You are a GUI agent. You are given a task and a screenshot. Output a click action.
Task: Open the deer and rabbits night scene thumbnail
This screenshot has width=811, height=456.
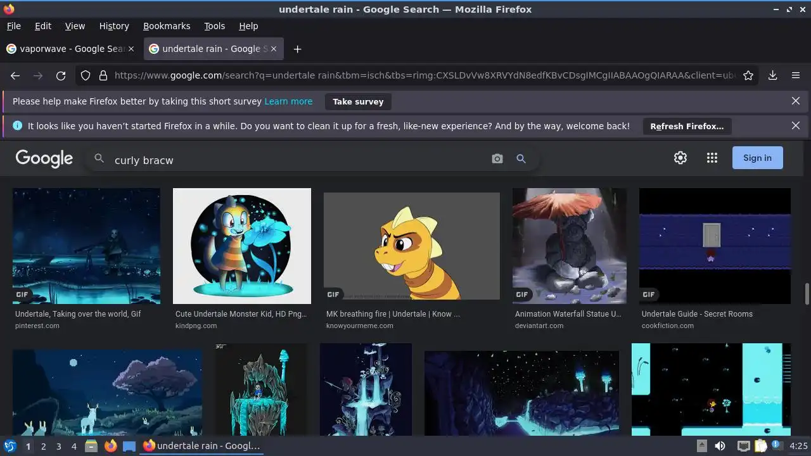point(107,393)
